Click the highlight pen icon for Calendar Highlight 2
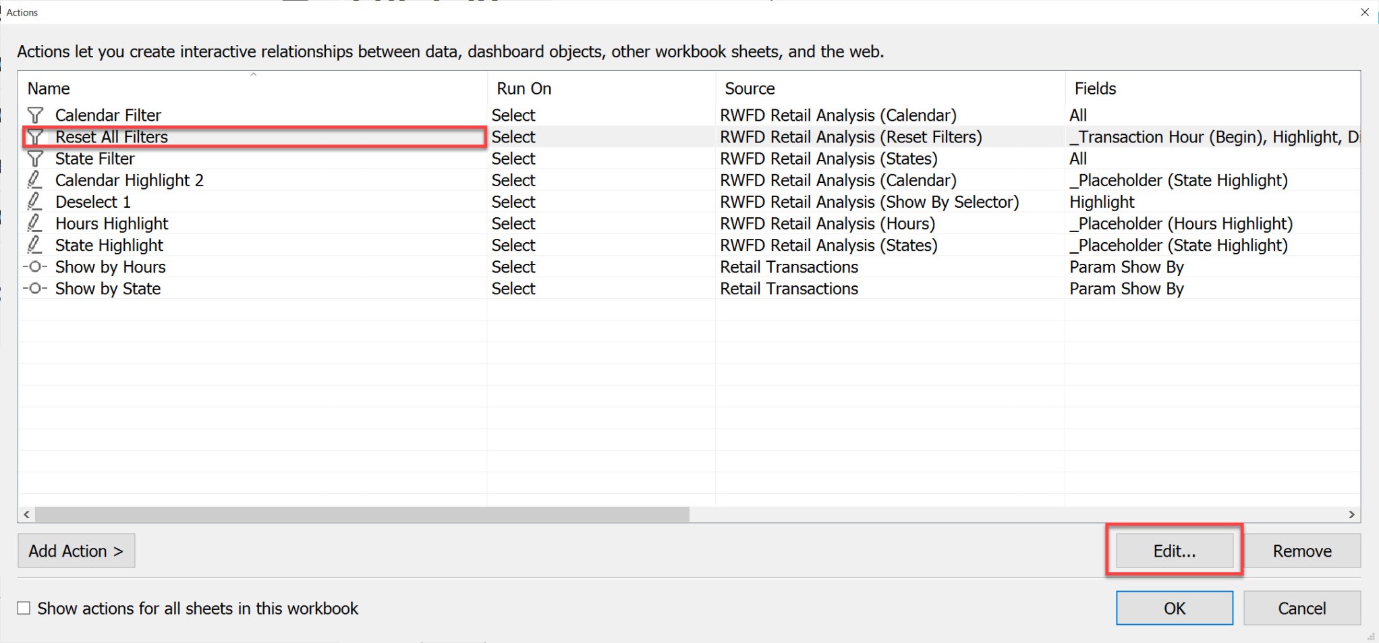 coord(35,180)
